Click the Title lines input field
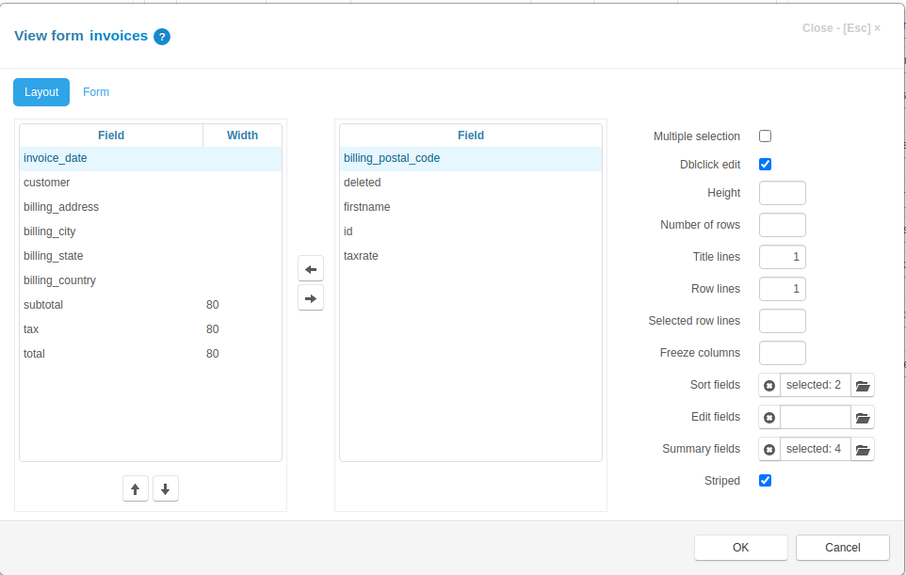906x575 pixels. click(783, 257)
